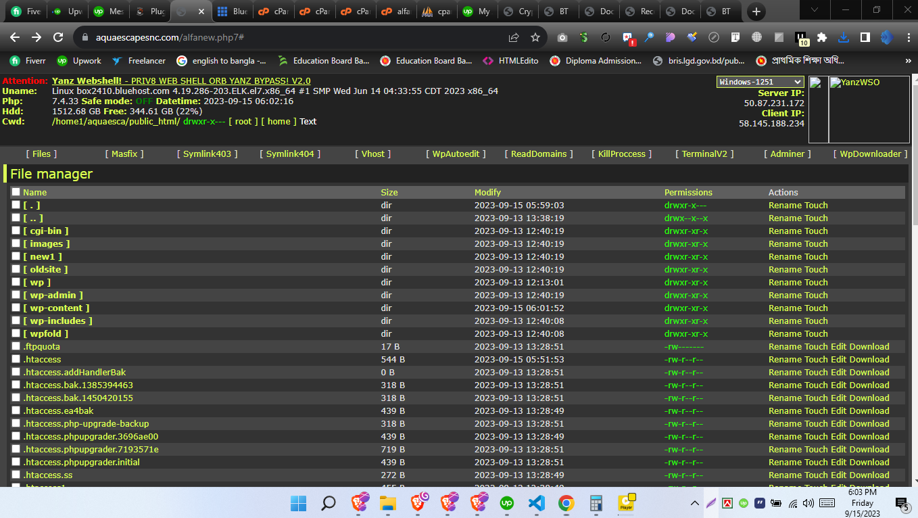Image resolution: width=918 pixels, height=518 pixels.
Task: Open the Windows-1251 charset dropdown
Action: coord(760,82)
